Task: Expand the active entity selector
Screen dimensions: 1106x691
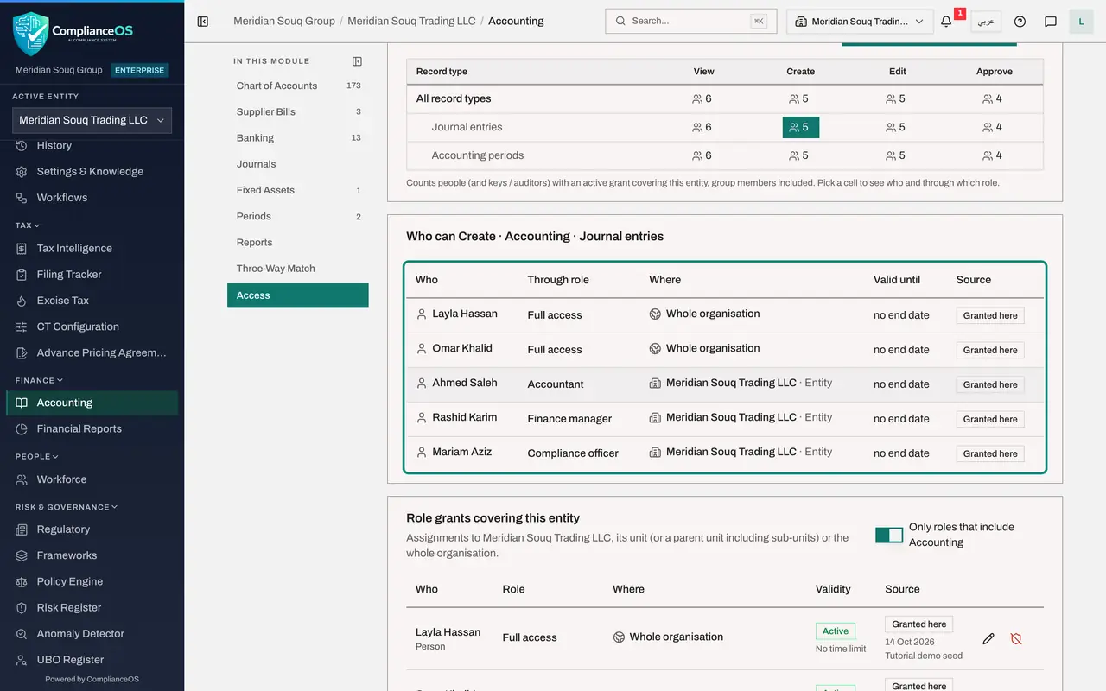Action: [x=92, y=120]
